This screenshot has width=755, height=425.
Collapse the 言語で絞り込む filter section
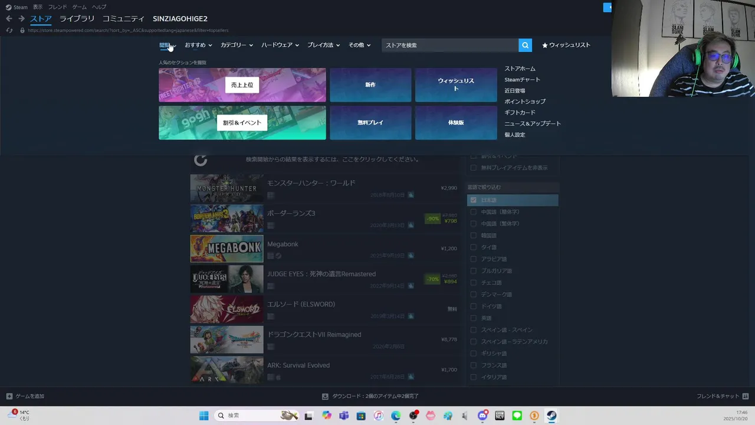point(513,187)
